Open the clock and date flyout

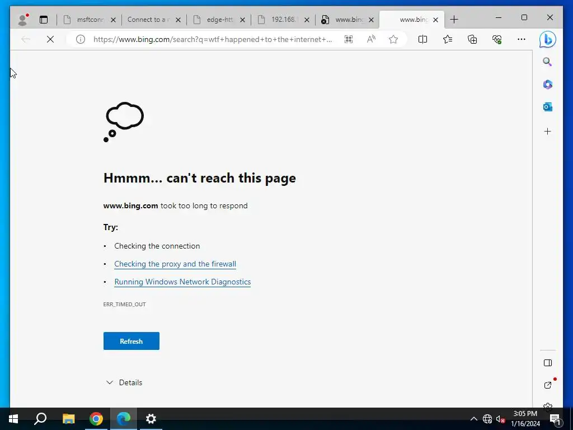click(525, 419)
